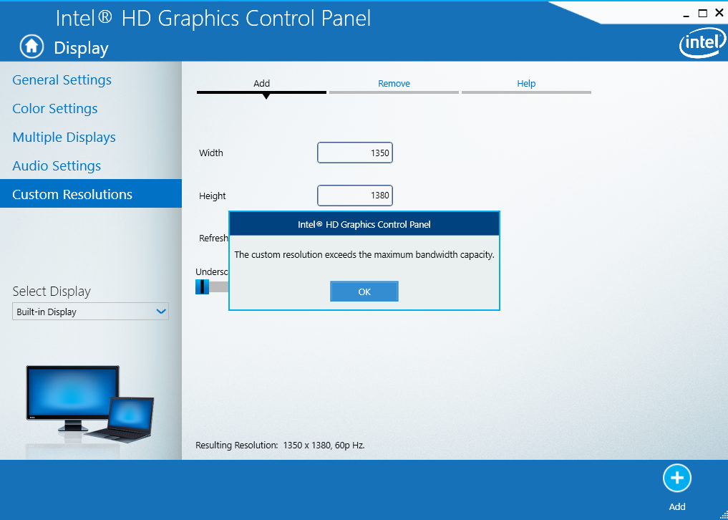The width and height of the screenshot is (728, 520).
Task: Select Custom Resolutions in the sidebar
Action: 90,194
